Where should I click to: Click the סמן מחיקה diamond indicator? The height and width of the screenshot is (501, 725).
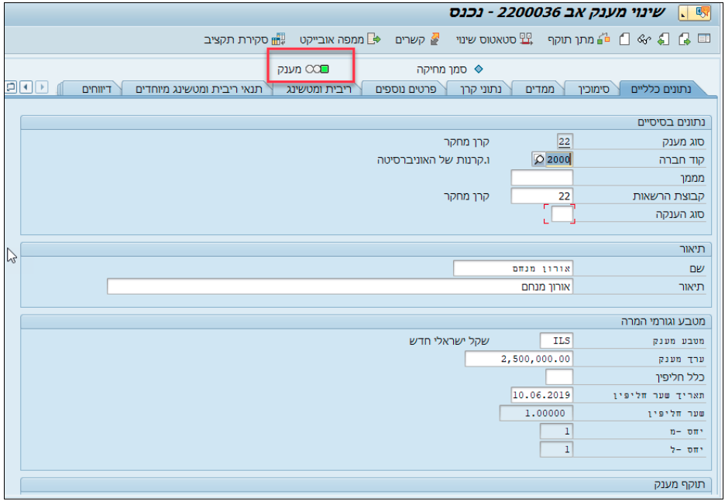[x=479, y=70]
